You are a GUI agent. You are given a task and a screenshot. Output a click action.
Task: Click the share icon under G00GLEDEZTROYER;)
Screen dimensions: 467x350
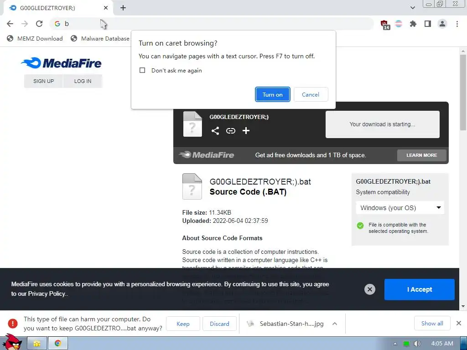click(x=215, y=131)
